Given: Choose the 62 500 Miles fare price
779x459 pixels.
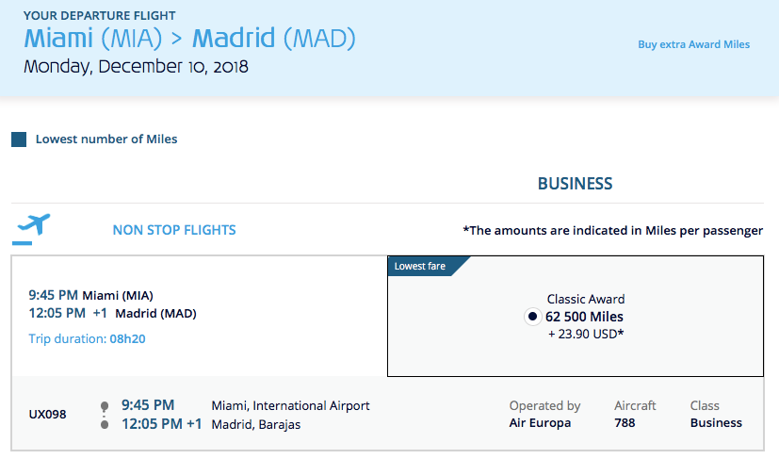Looking at the screenshot, I should pyautogui.click(x=584, y=317).
